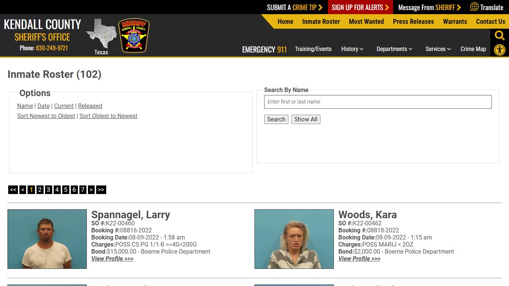Open the Most Wanted page
This screenshot has width=509, height=286.
366,22
